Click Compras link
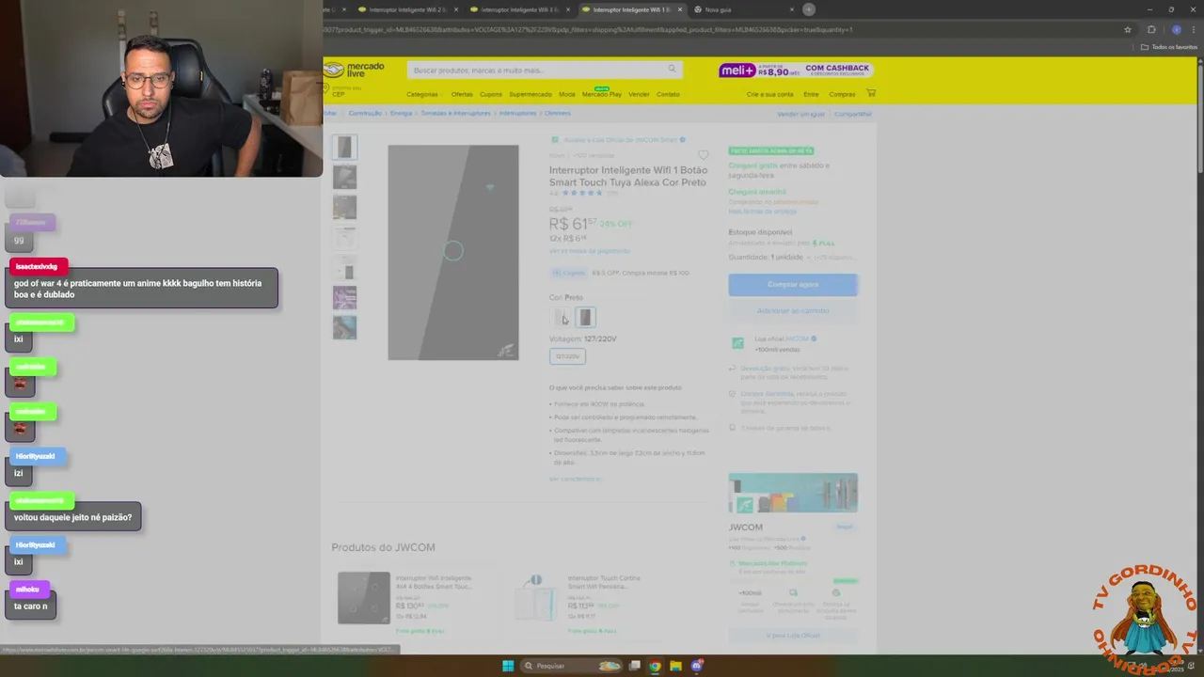Image resolution: width=1204 pixels, height=677 pixels. tap(842, 94)
